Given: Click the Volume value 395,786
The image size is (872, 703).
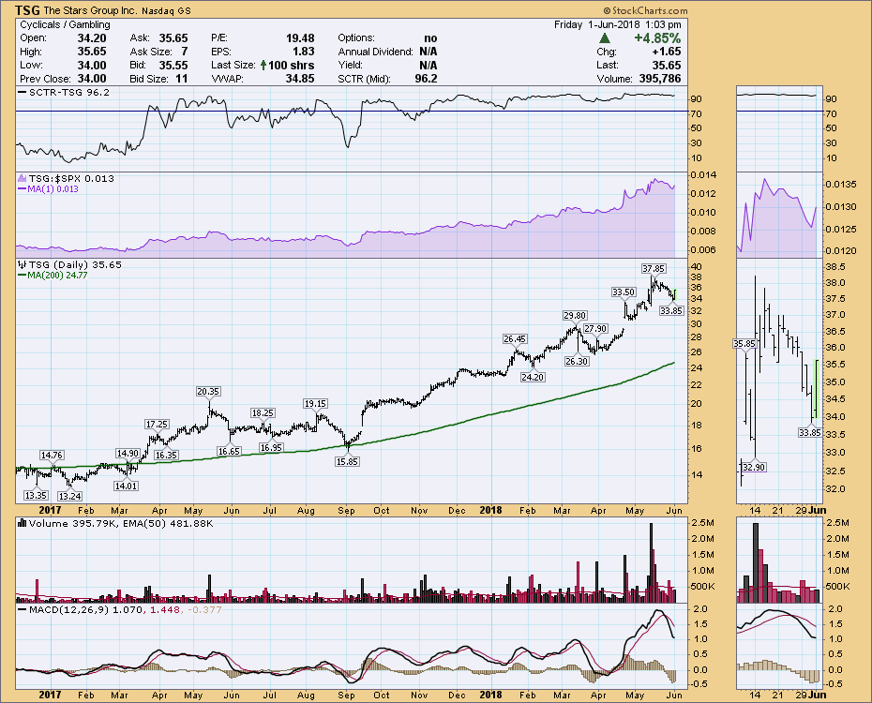Looking at the screenshot, I should [x=660, y=79].
